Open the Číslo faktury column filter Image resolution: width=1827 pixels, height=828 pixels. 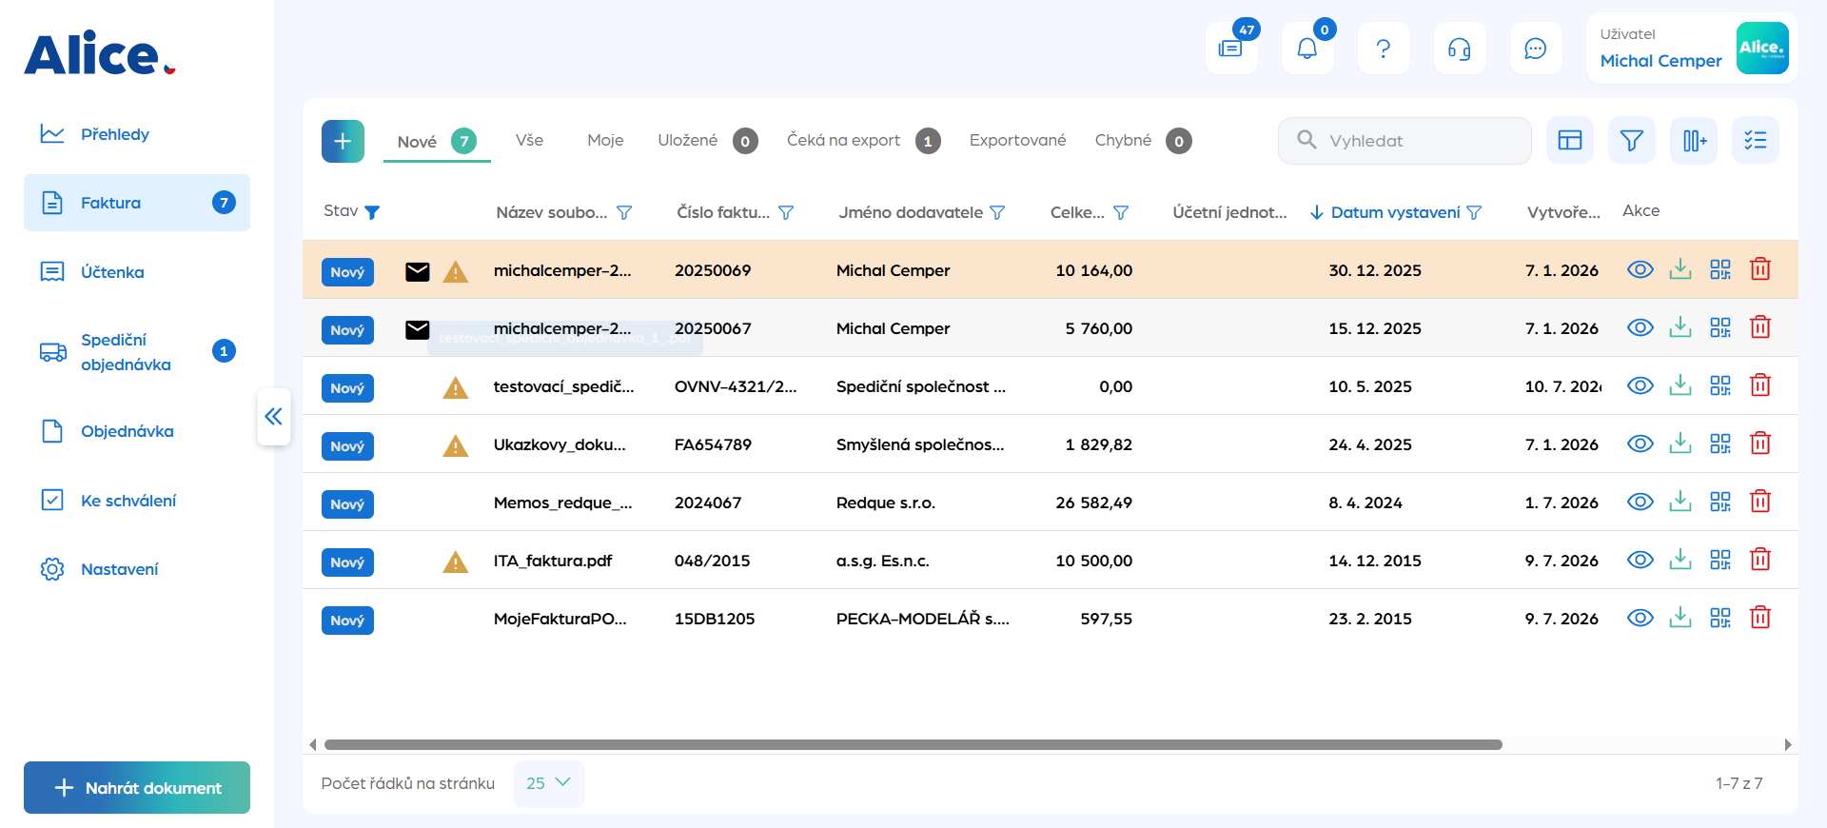pyautogui.click(x=786, y=212)
